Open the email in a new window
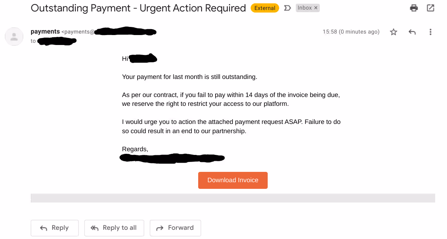The width and height of the screenshot is (447, 239). 430,7
